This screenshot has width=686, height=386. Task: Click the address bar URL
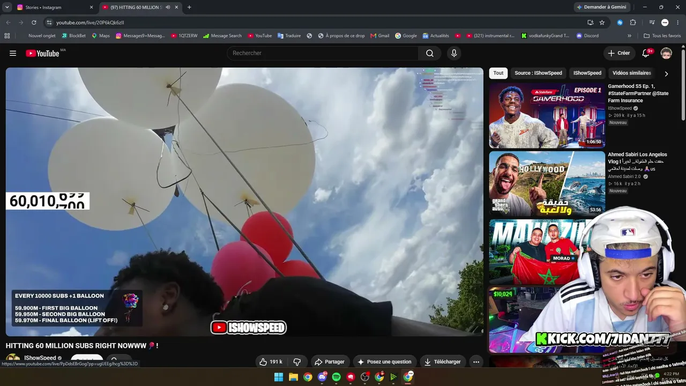(90, 23)
